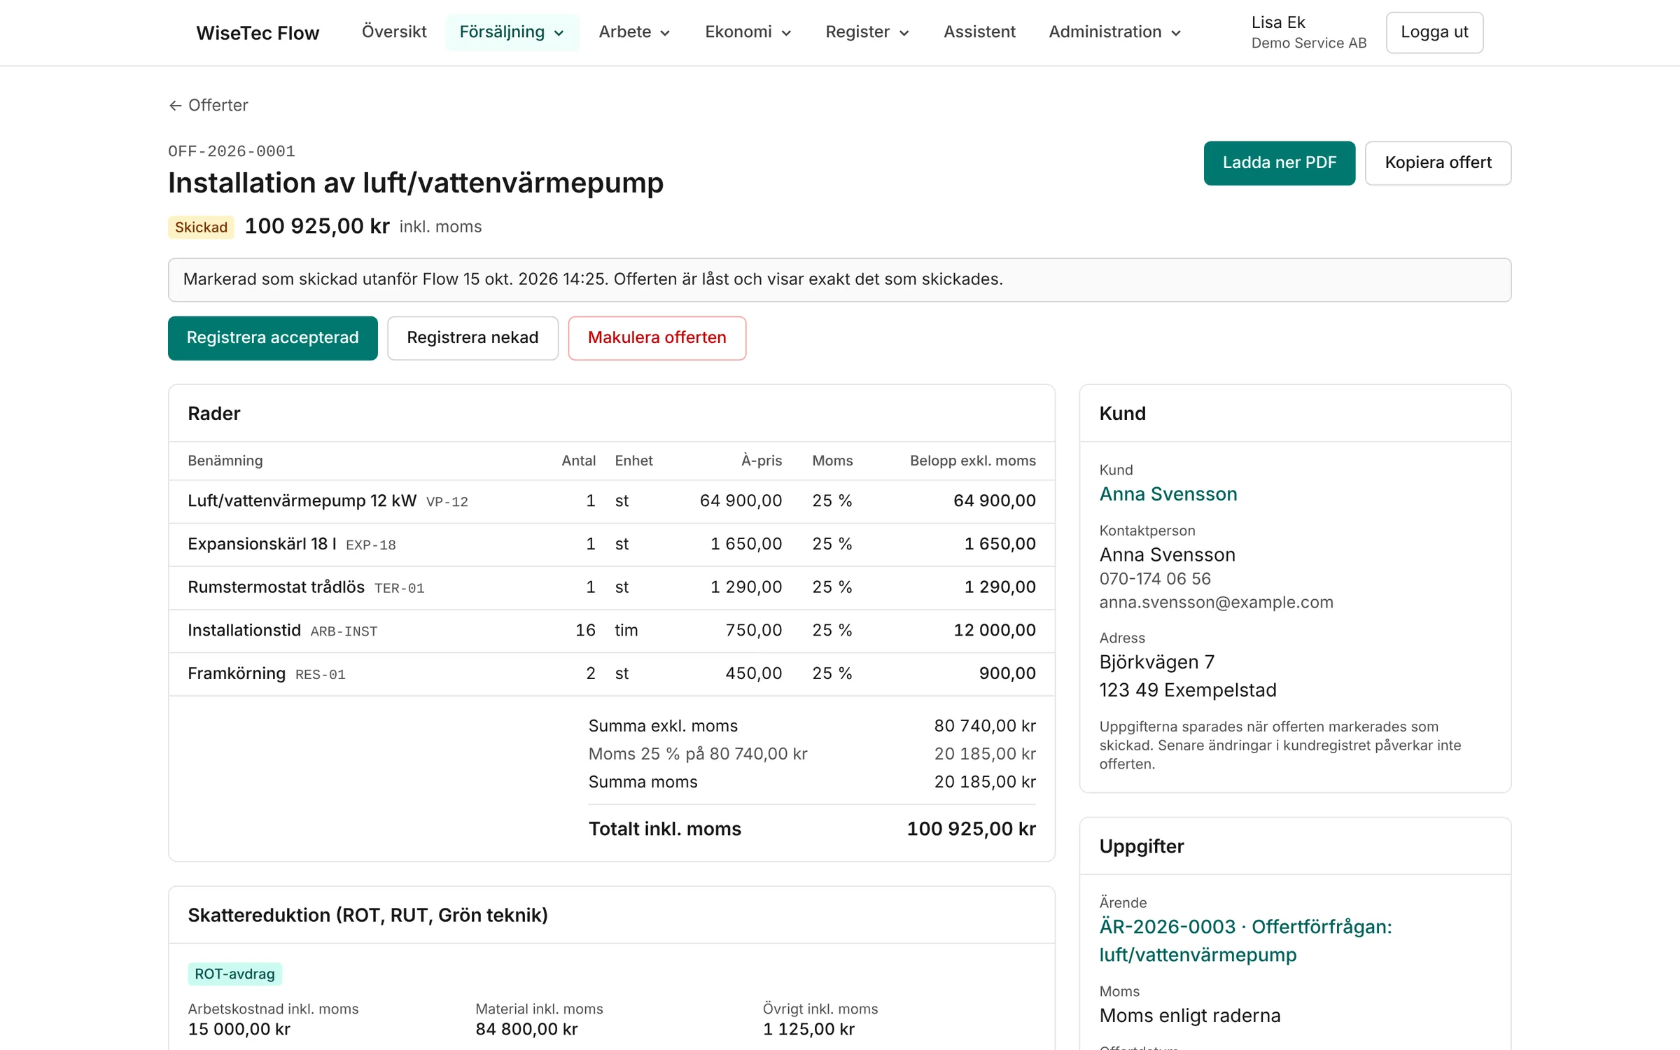Download the offer via Ladda ner PDF
The width and height of the screenshot is (1680, 1050).
(x=1279, y=163)
